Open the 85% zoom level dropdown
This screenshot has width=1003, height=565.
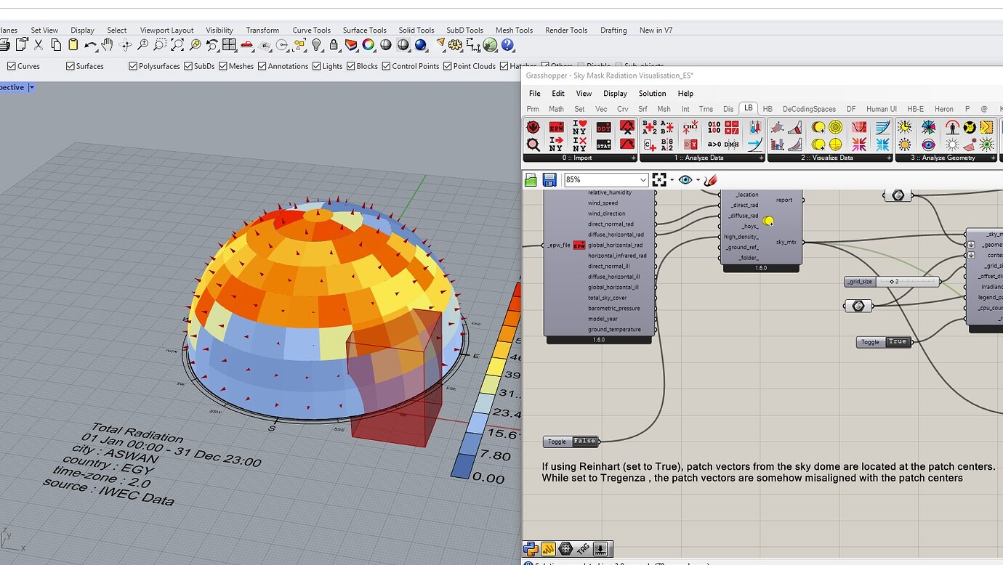(643, 180)
